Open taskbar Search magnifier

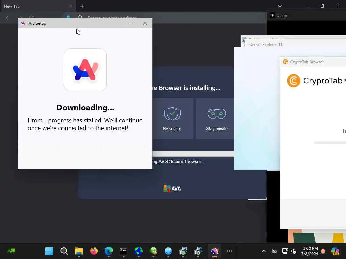[64, 251]
